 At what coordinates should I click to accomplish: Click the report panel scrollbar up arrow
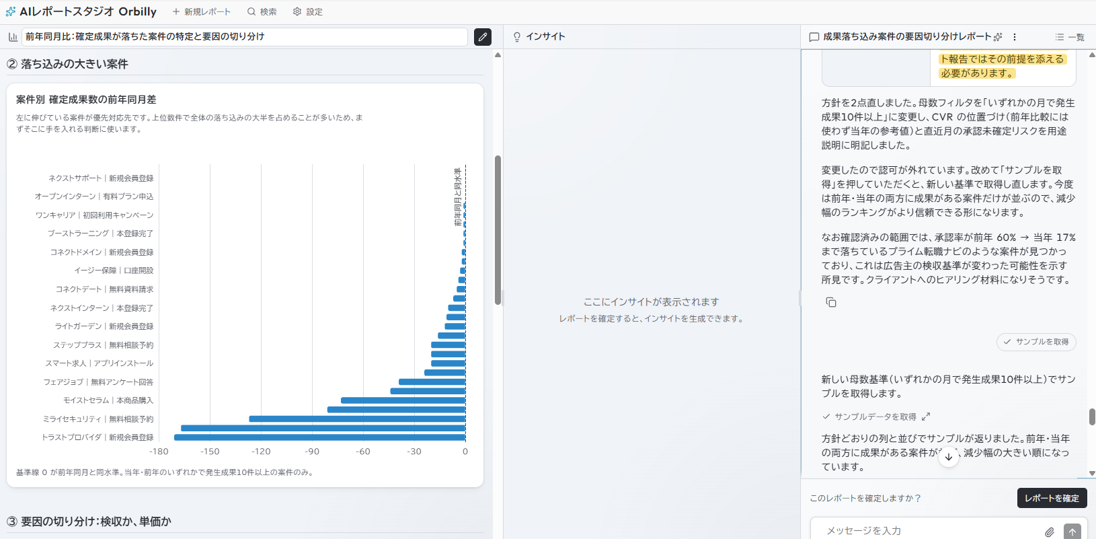pos(498,55)
